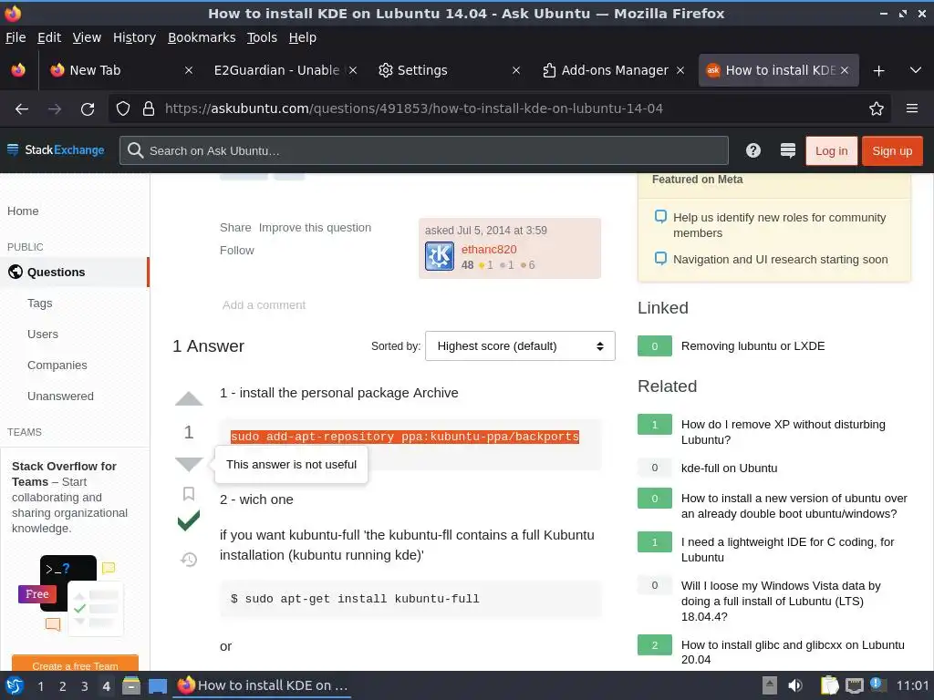
Task: Upvote the answer
Action: click(189, 399)
